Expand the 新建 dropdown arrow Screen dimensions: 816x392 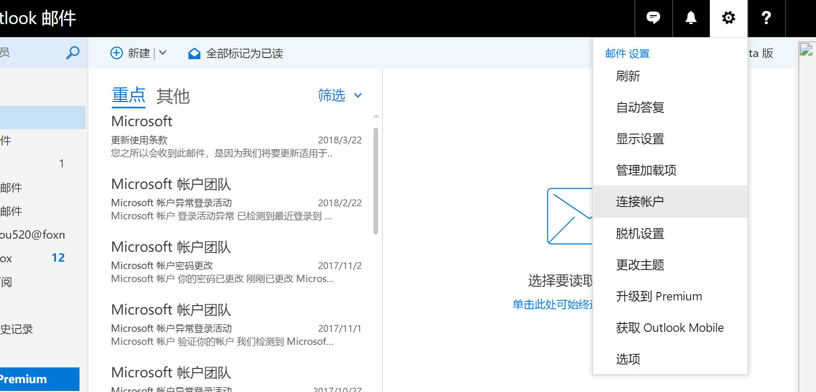click(162, 53)
